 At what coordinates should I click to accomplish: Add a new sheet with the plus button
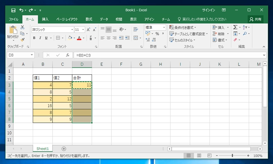coord(64,149)
